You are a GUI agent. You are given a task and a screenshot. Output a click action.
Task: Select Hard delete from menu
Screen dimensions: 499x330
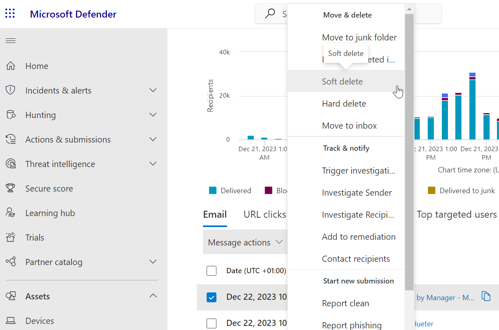(346, 104)
